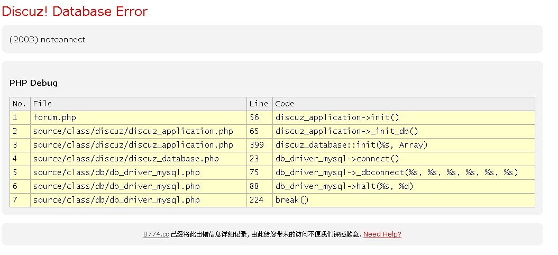The image size is (558, 255).
Task: Select line number 56 cell
Action: 259,117
